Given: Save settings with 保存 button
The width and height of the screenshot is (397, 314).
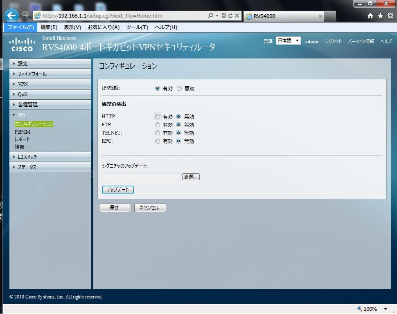Looking at the screenshot, I should (x=115, y=208).
